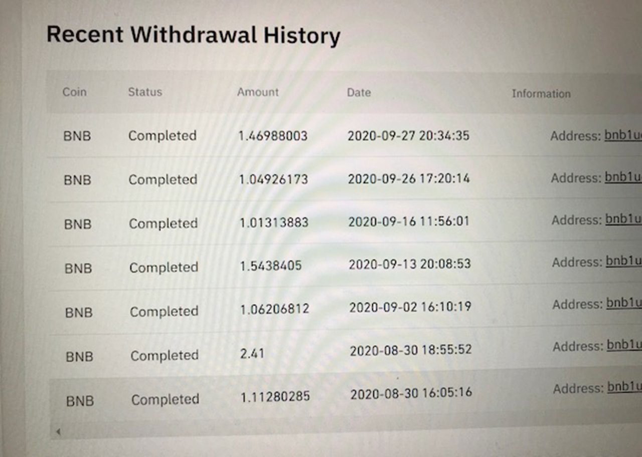642x457 pixels.
Task: Click the Amount column header
Action: click(x=258, y=92)
